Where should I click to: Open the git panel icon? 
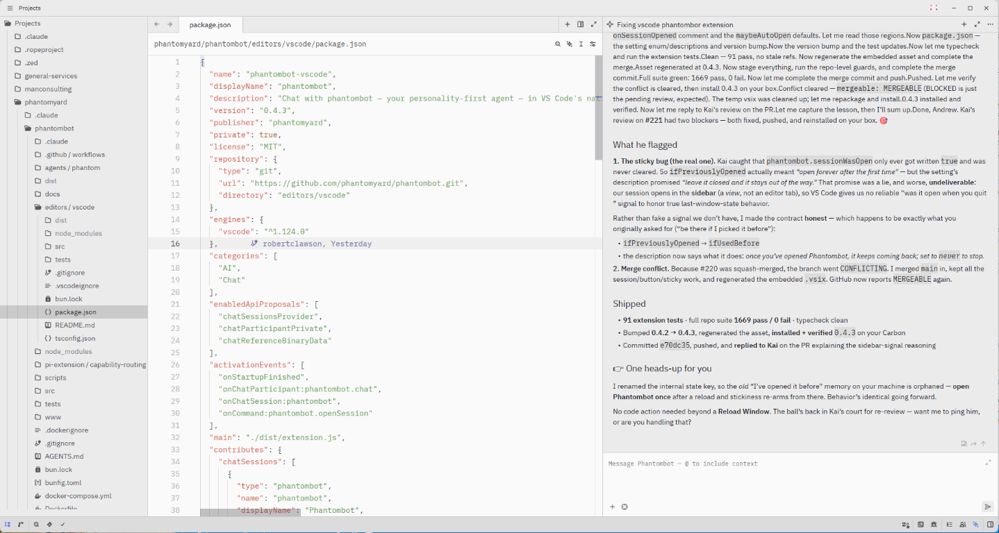(x=20, y=525)
